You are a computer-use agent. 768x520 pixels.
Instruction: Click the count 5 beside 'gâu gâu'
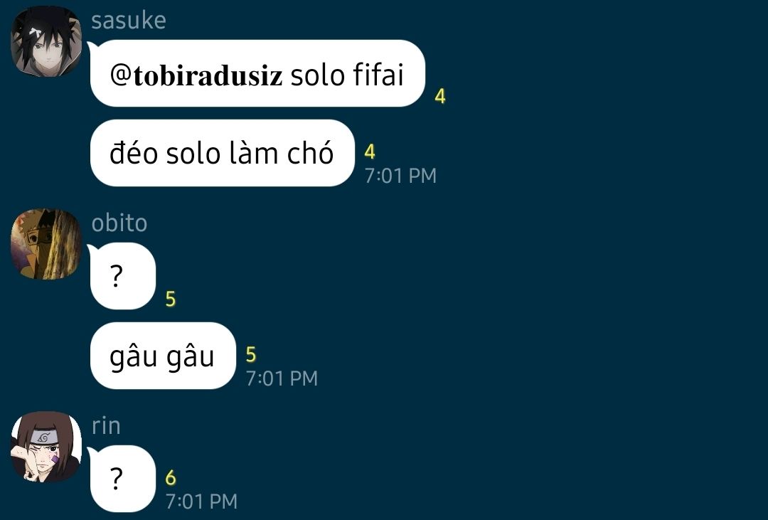point(251,354)
